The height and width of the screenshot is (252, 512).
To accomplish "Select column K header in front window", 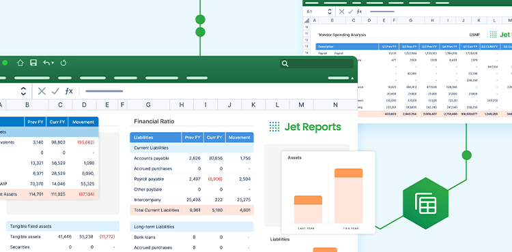I will (x=253, y=105).
